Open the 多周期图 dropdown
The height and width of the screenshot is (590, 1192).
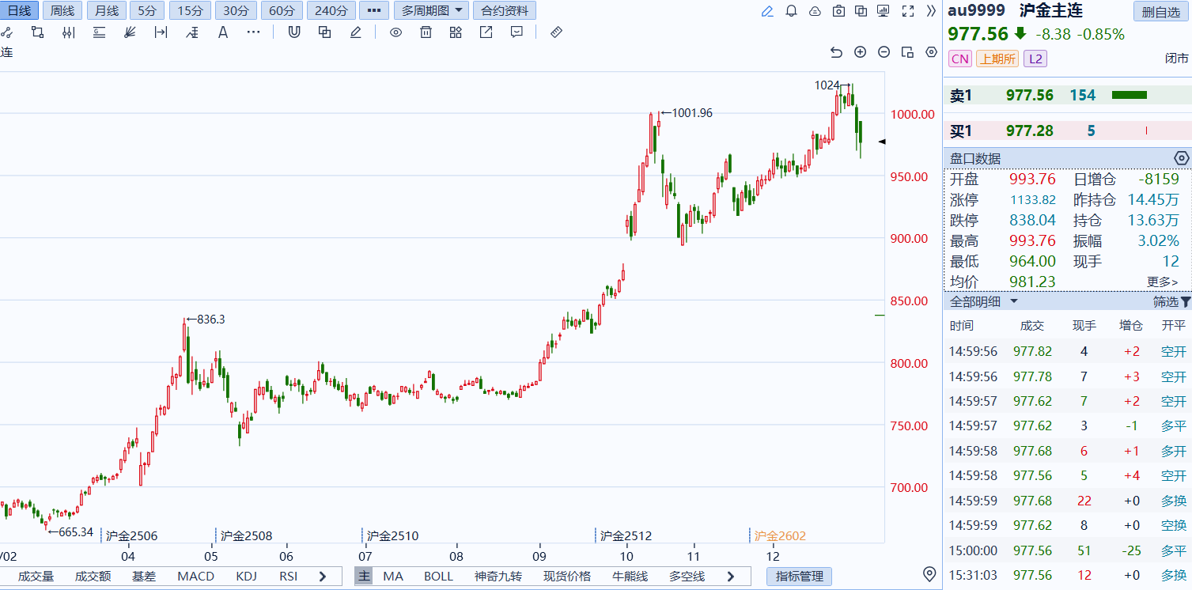pos(431,11)
